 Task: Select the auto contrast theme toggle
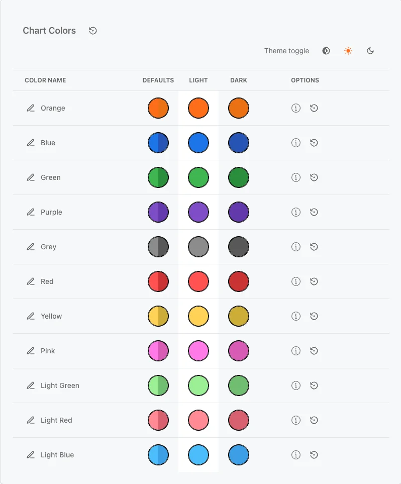click(x=326, y=51)
